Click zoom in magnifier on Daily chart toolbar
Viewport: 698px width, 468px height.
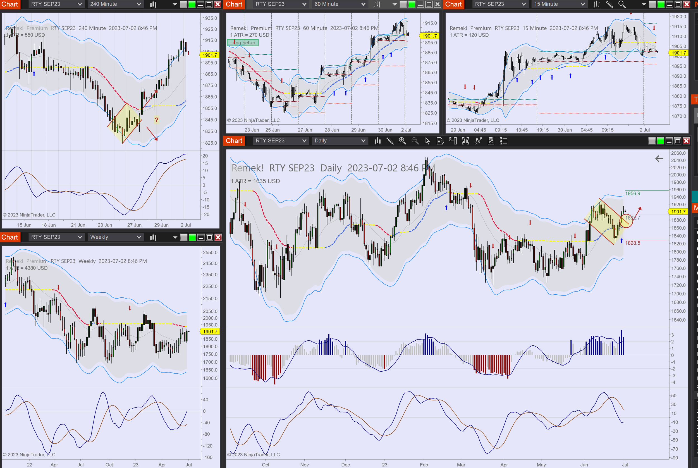(x=402, y=141)
